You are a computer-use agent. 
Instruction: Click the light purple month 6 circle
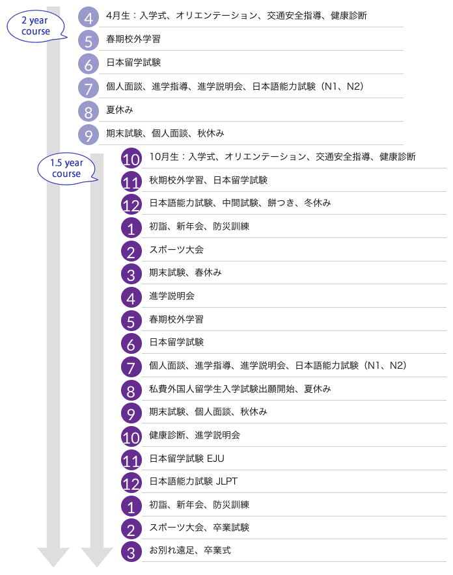coord(89,64)
